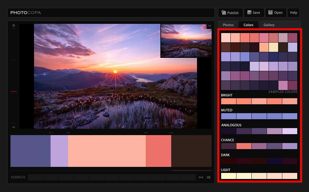309x192 pixels.
Task: Click the red zoom level marker
Action: point(14,92)
